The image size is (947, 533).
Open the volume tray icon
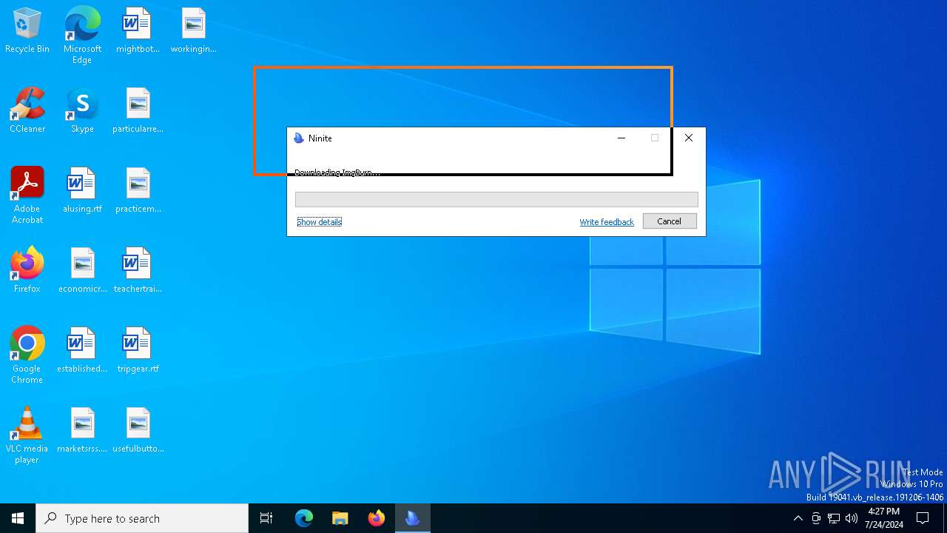[x=852, y=518]
